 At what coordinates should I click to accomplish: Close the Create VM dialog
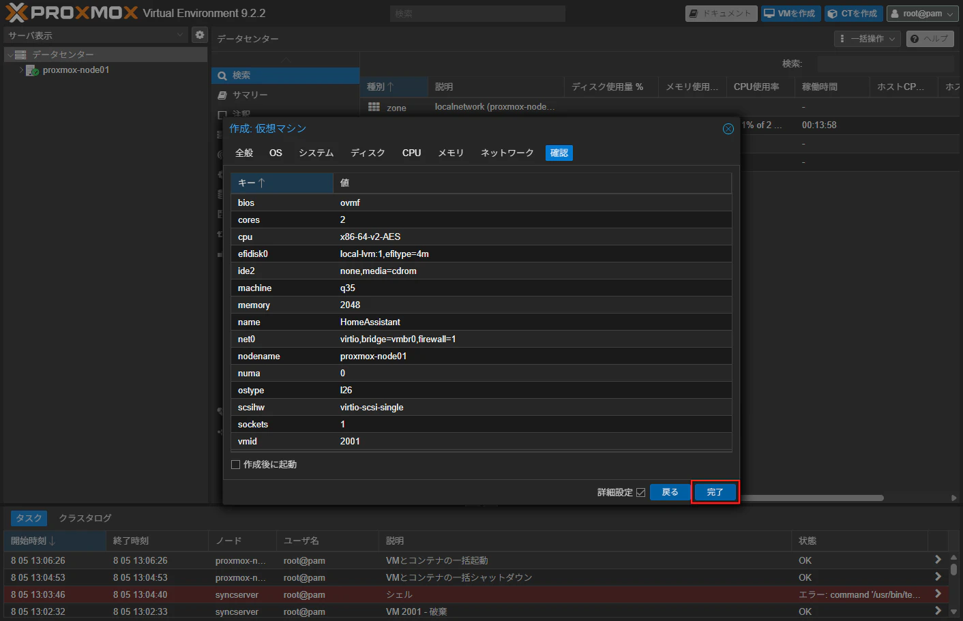click(x=728, y=129)
